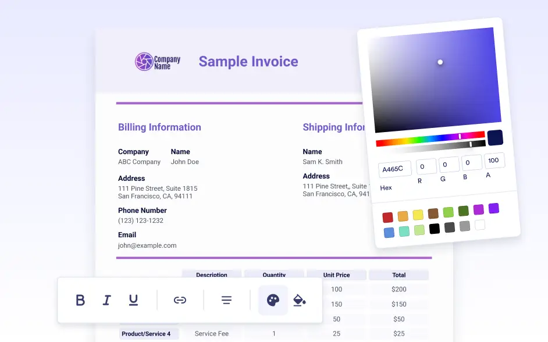Click the Service Fee description cell
This screenshot has height=342, width=548.
pyautogui.click(x=211, y=334)
